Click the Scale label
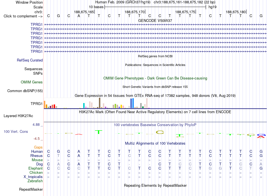 pos(38,7)
